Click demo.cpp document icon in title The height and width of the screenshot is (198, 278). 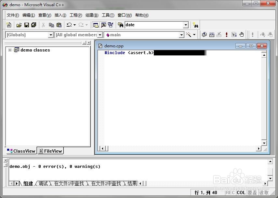pyautogui.click(x=100, y=46)
